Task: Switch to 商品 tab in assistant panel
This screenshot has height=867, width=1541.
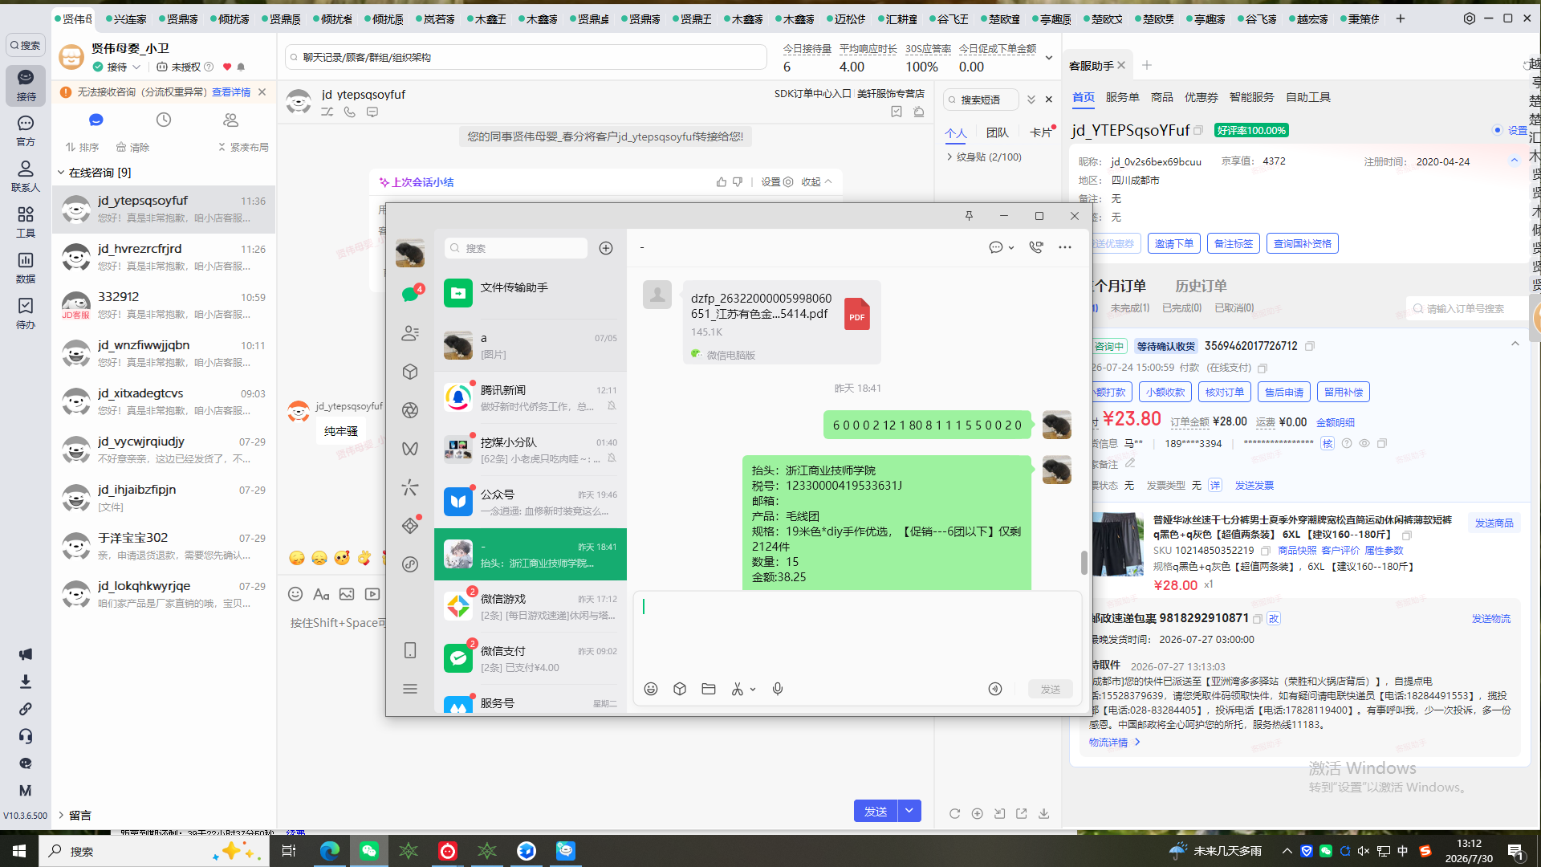Action: (1161, 97)
